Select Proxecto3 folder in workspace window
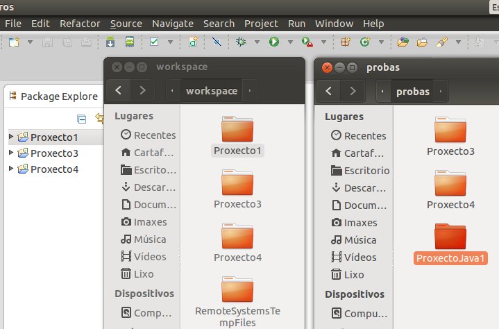This screenshot has width=499, height=329. (x=237, y=189)
